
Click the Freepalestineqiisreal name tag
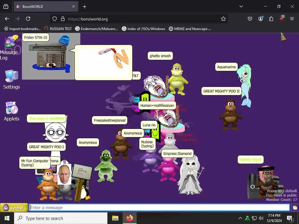110,120
